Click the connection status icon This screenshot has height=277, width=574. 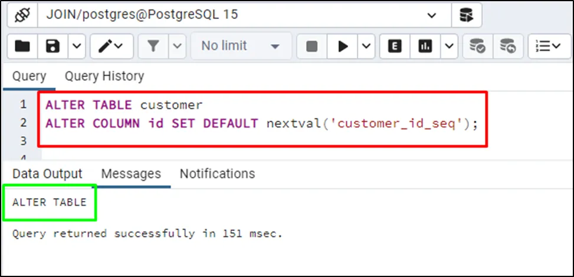tap(21, 15)
